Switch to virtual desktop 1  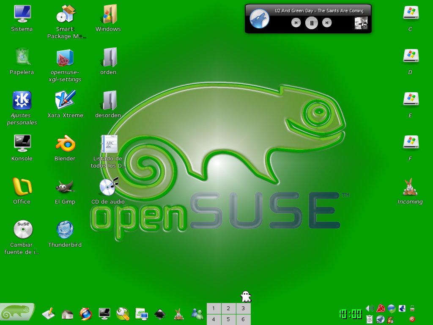coord(214,308)
